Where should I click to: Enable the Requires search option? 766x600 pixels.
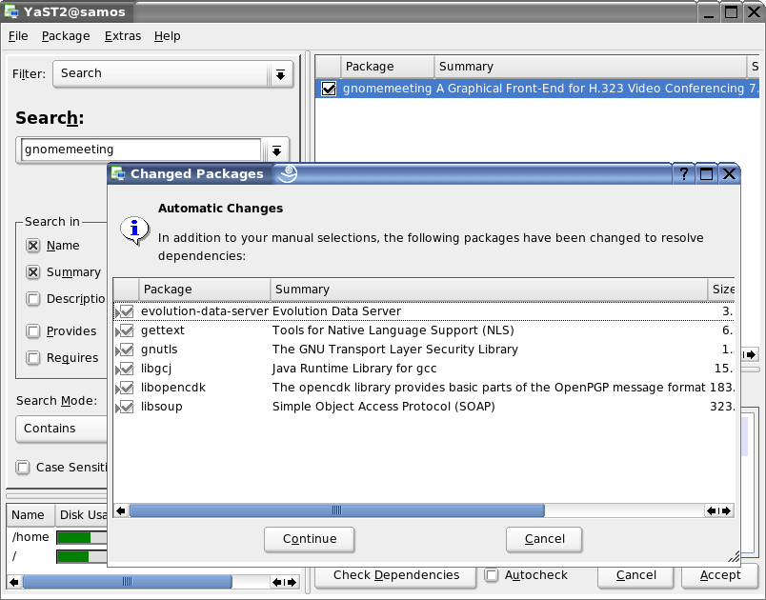33,358
